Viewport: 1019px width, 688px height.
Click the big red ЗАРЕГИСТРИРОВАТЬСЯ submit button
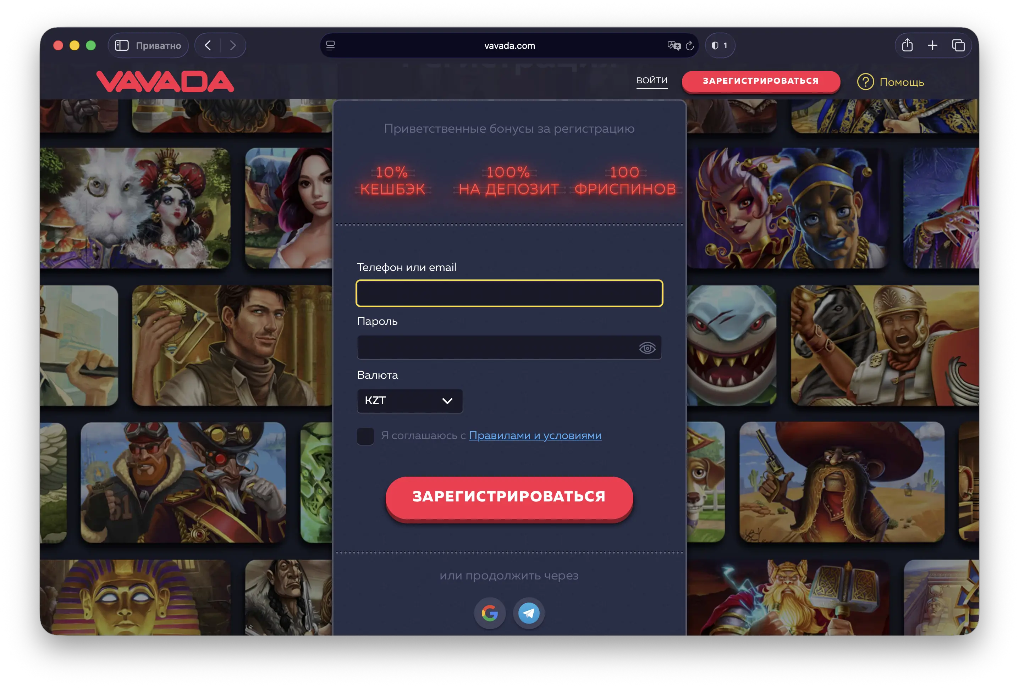pos(509,497)
